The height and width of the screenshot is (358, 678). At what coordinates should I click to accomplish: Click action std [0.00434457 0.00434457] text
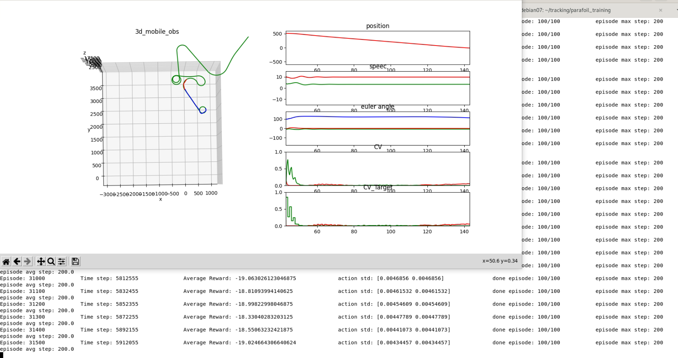[x=394, y=343]
